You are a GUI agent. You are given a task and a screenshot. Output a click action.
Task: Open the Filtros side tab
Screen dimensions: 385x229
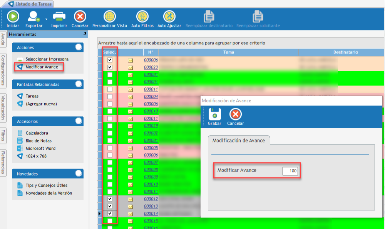(3, 135)
